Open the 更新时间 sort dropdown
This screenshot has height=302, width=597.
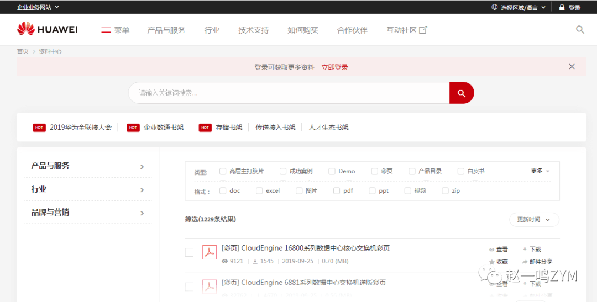(534, 220)
